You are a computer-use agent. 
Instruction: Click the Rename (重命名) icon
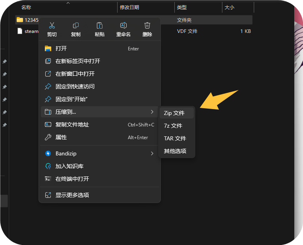[124, 26]
